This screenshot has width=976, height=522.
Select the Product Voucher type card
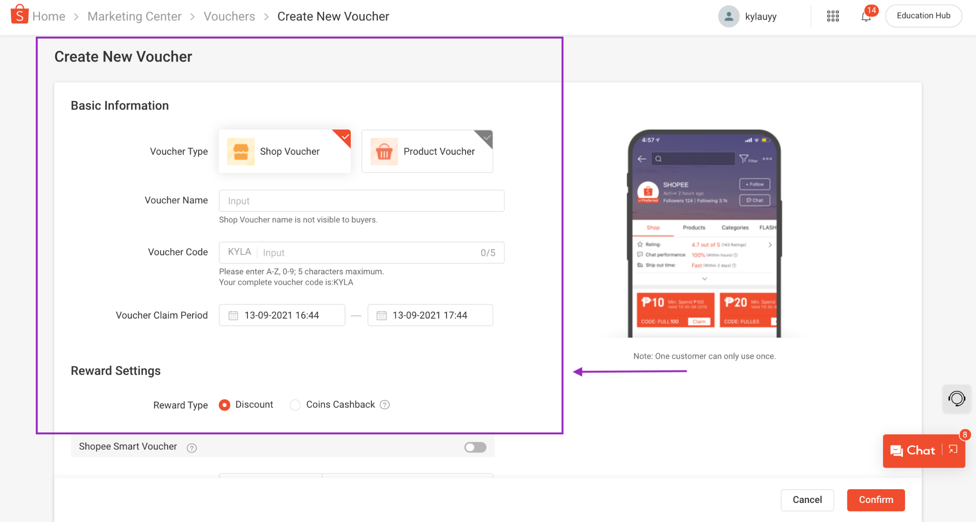pyautogui.click(x=427, y=151)
